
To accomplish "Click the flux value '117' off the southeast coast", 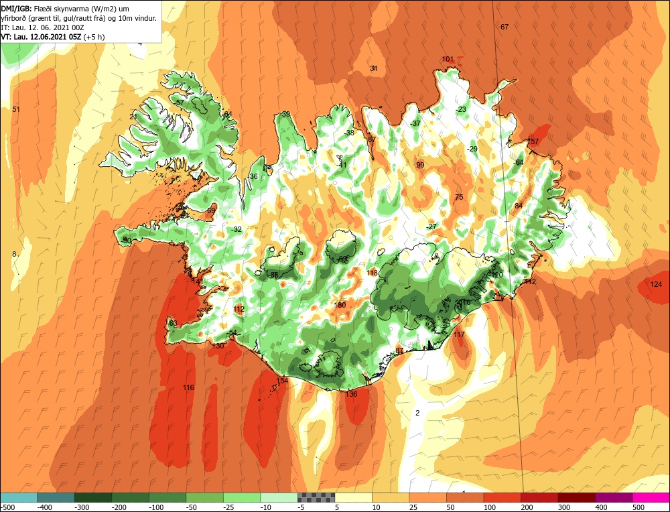I will [x=459, y=334].
